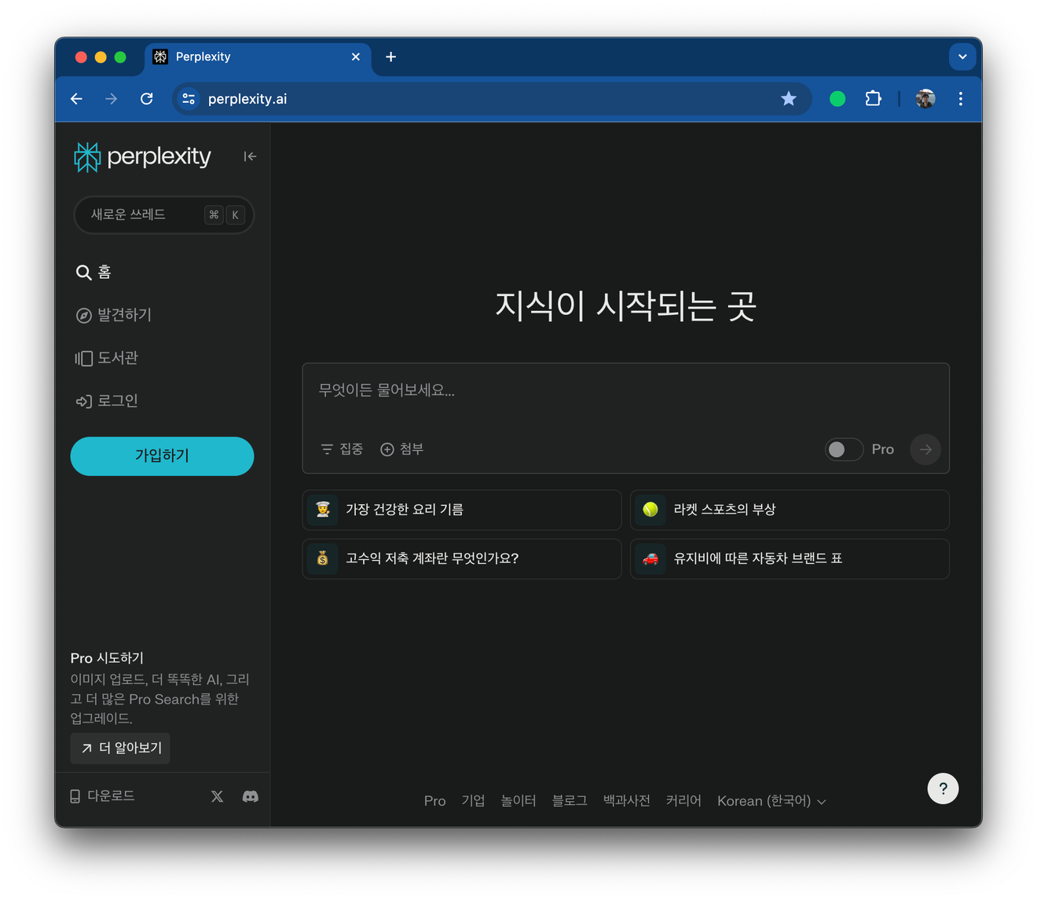This screenshot has width=1037, height=900.
Task: Open the 커리어 footer link
Action: point(683,801)
